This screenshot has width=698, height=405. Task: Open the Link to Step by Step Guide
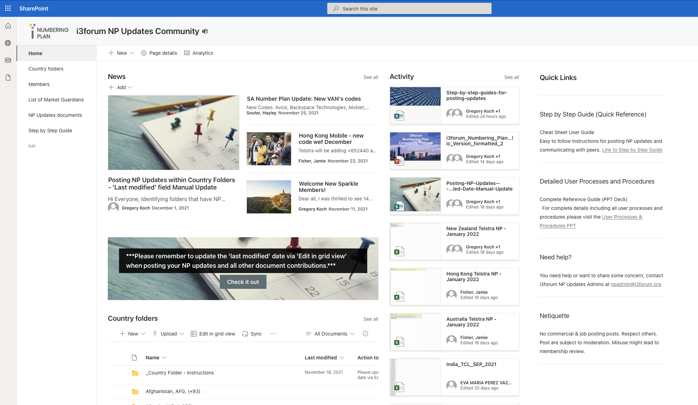point(632,150)
